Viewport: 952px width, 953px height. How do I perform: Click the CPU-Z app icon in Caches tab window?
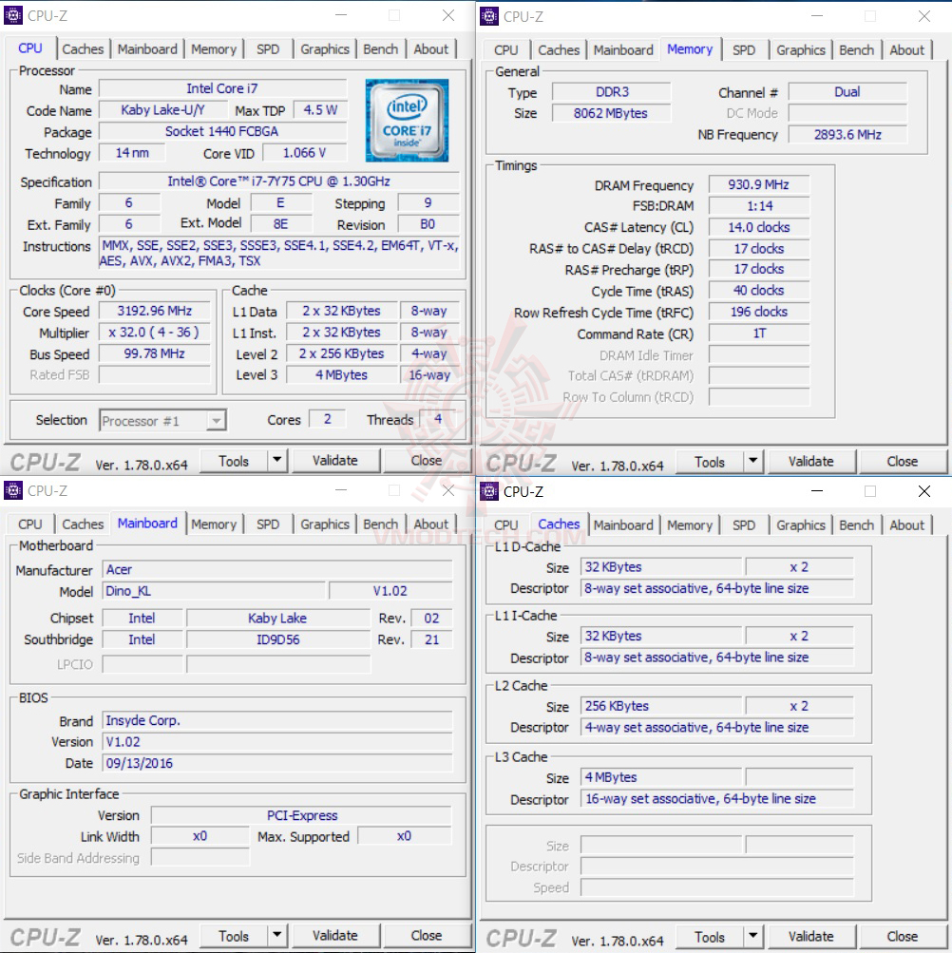489,491
